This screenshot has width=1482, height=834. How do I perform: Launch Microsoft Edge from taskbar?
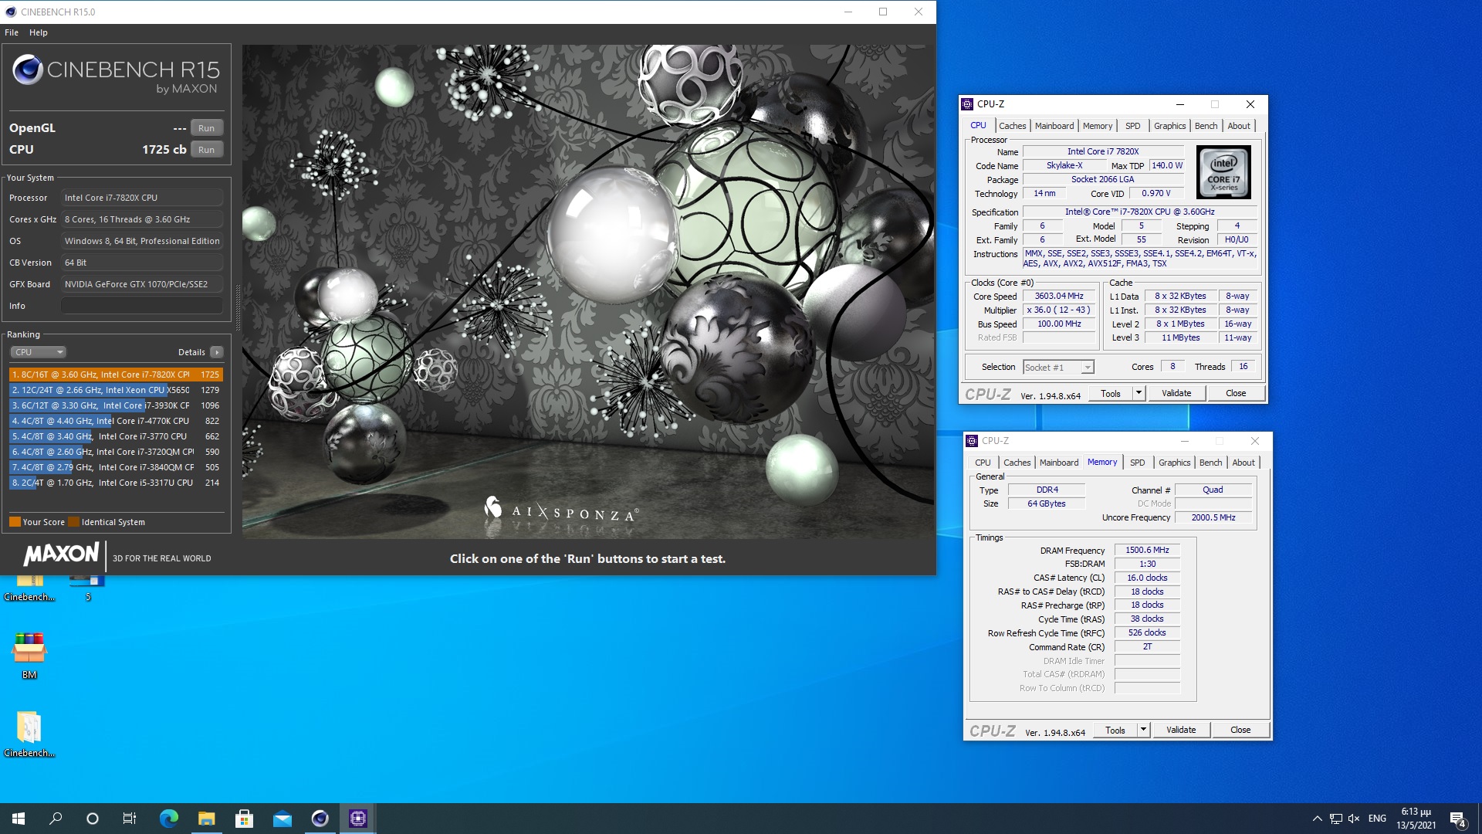click(168, 819)
